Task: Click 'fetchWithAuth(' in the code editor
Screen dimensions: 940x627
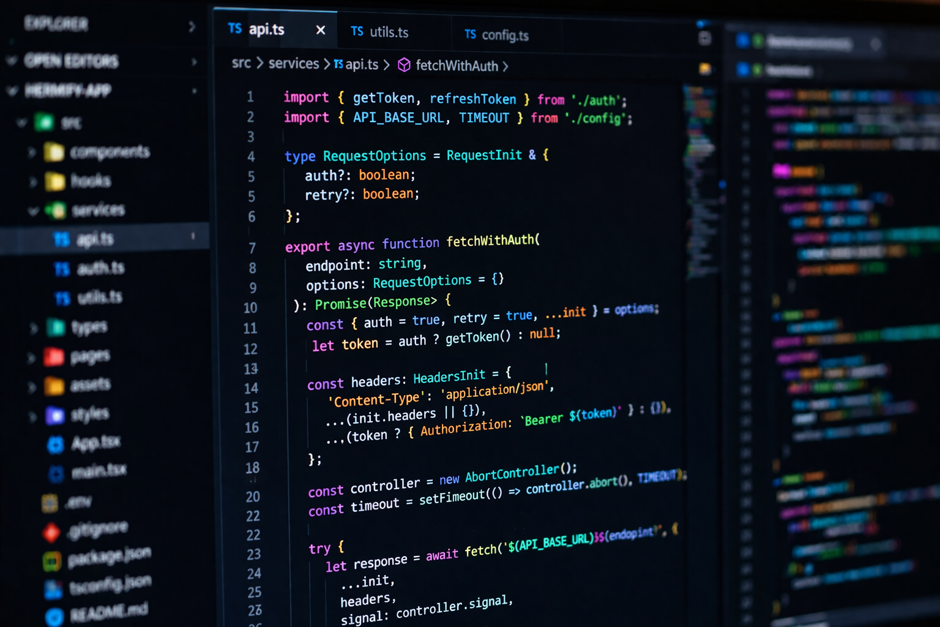Action: pyautogui.click(x=493, y=241)
